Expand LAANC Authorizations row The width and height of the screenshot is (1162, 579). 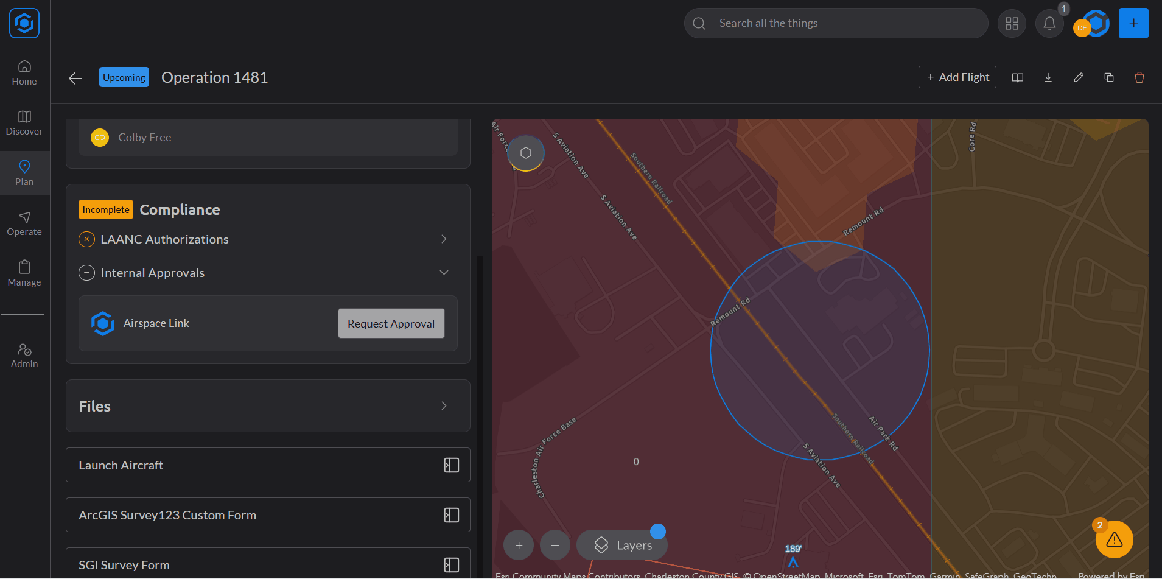point(444,239)
